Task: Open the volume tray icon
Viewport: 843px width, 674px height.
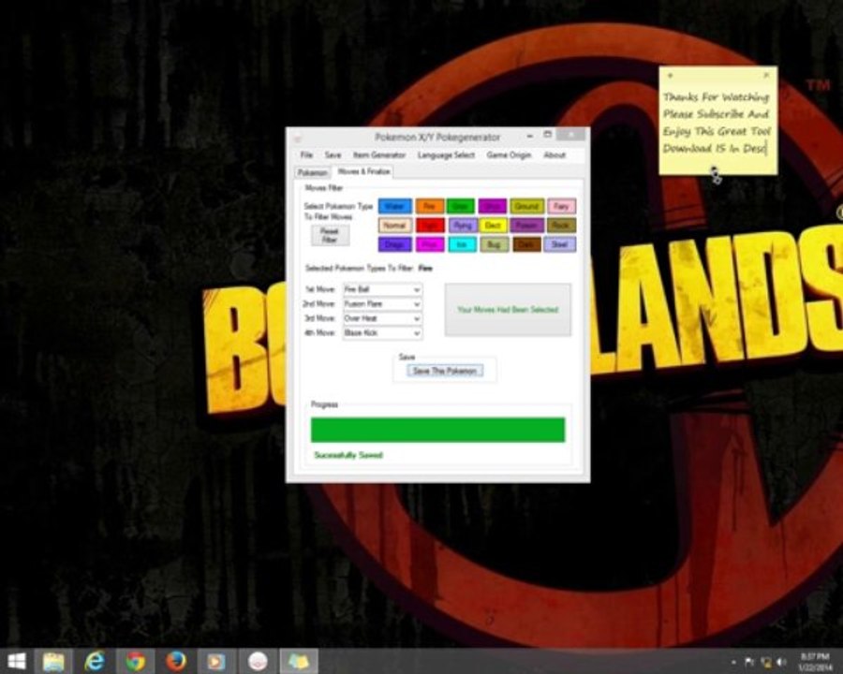Action: pyautogui.click(x=782, y=662)
